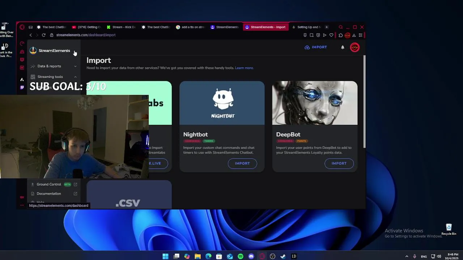This screenshot has width=463, height=260.
Task: Click the volume speaker tray icon
Action: [439, 256]
